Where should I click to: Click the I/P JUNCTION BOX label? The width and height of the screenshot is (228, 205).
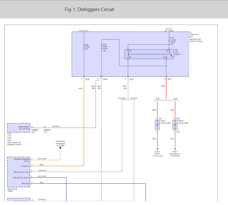[194, 35]
